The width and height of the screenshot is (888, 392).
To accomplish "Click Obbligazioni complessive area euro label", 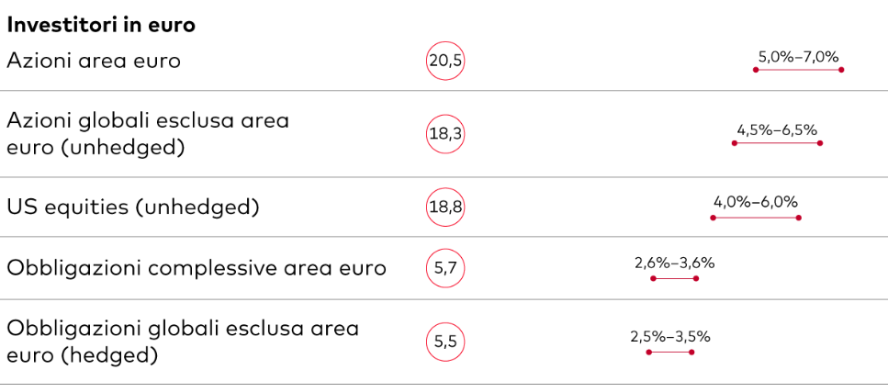I will pyautogui.click(x=197, y=268).
